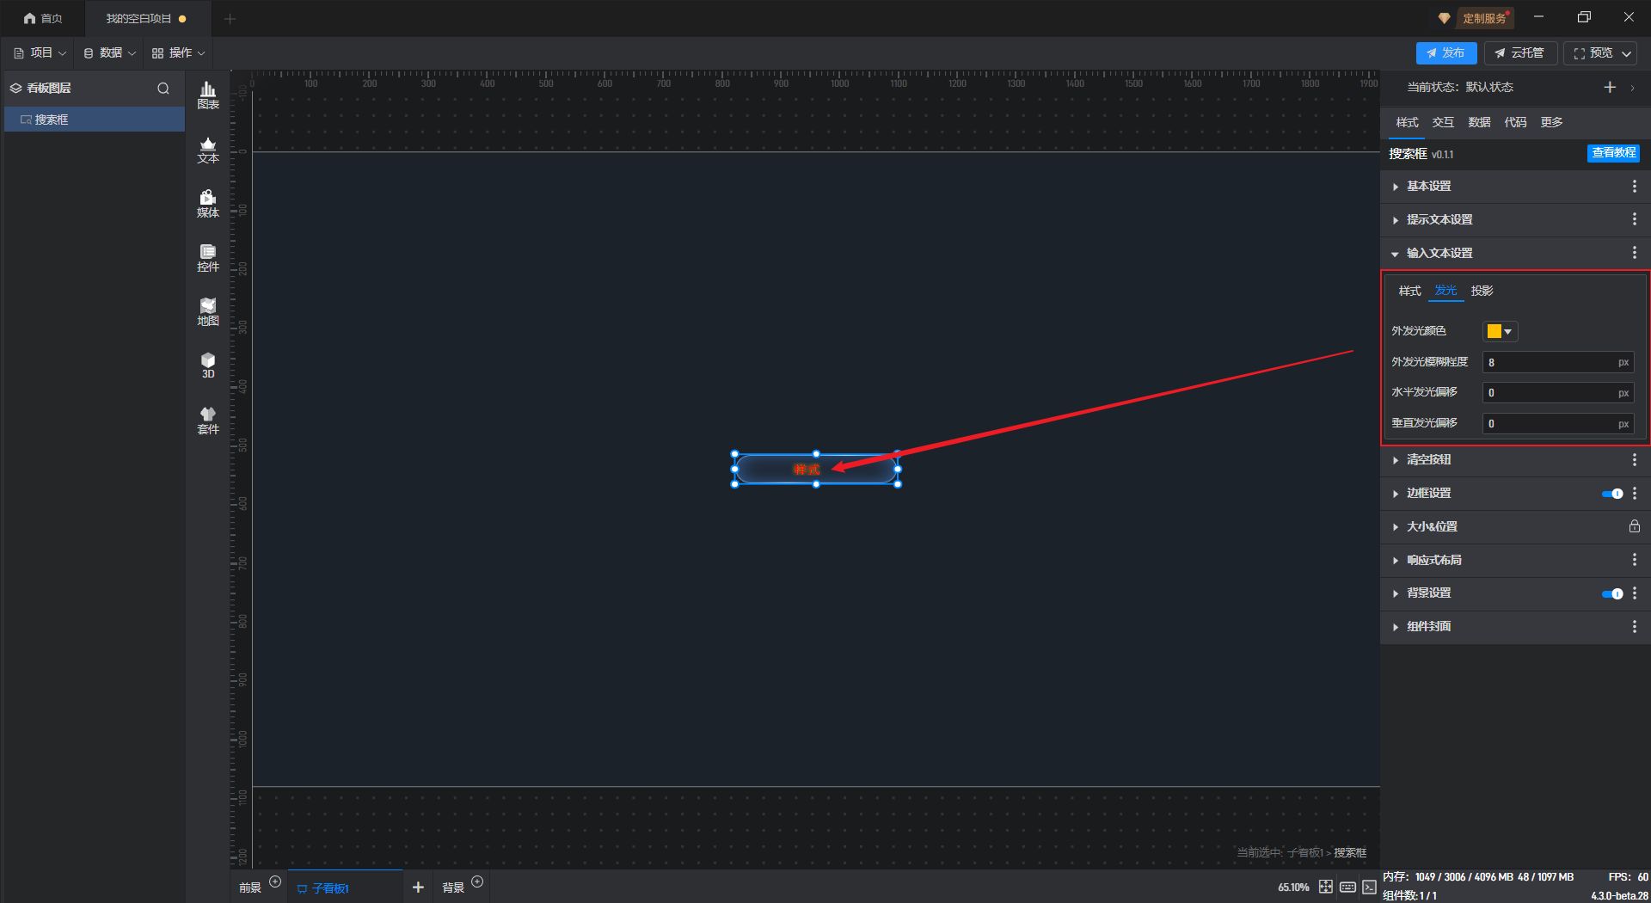Add a 前景 foreground board with plus icon

[x=275, y=881]
